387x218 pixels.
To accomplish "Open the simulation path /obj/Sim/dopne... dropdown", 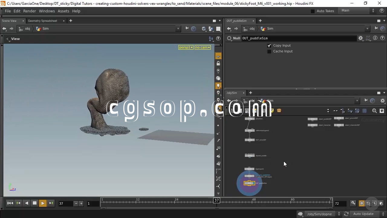I will pyautogui.click(x=324, y=214).
